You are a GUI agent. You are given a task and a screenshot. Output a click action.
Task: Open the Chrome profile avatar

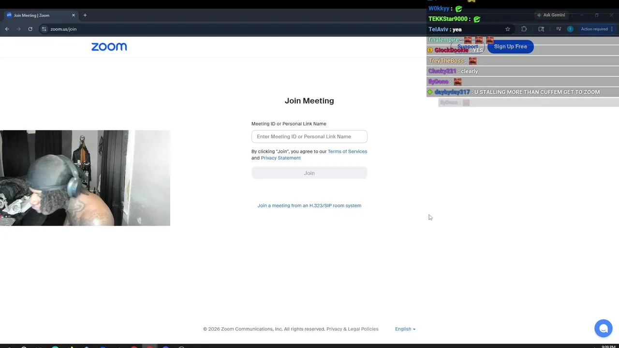pyautogui.click(x=570, y=29)
